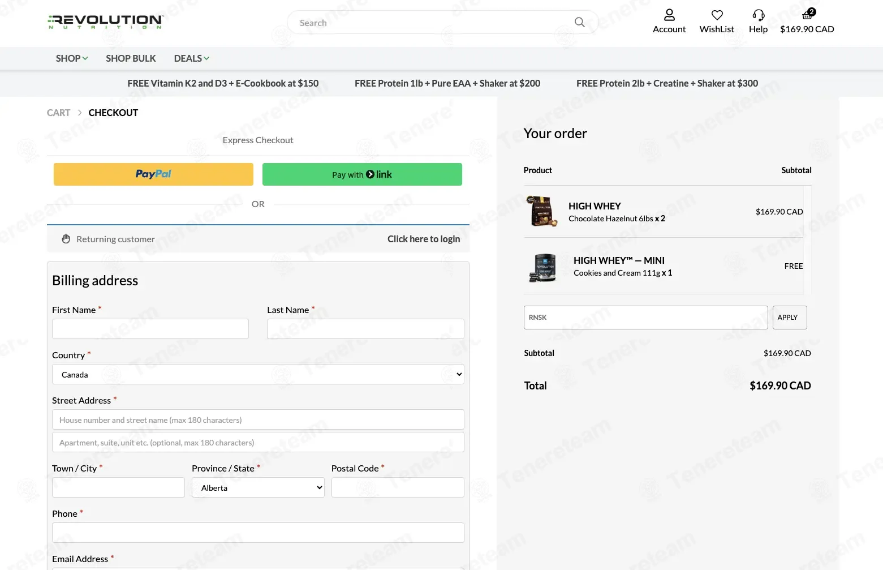
Task: Click here to login link
Action: (x=424, y=239)
